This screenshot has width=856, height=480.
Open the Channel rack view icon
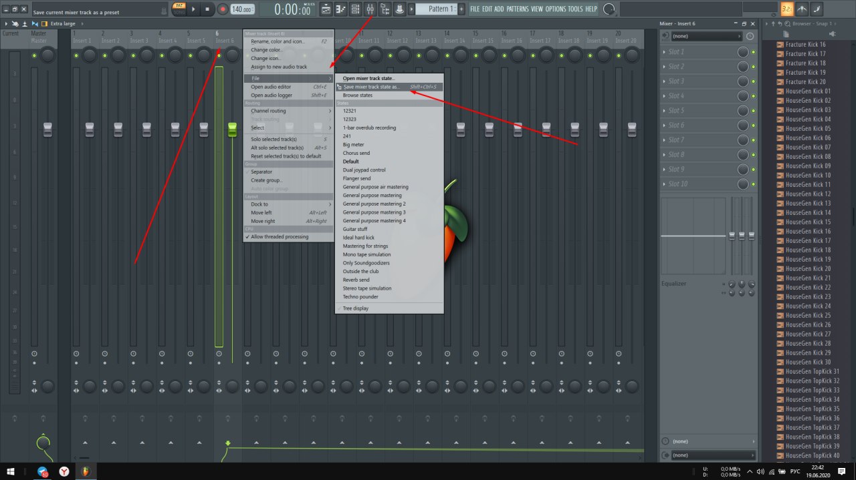click(x=355, y=9)
